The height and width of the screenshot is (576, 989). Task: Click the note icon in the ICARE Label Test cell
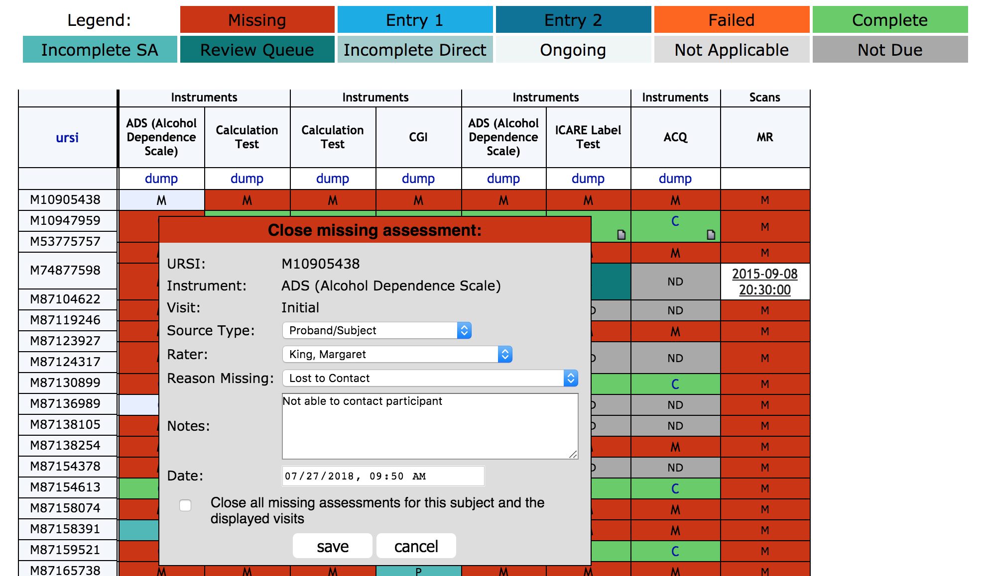[x=621, y=235]
